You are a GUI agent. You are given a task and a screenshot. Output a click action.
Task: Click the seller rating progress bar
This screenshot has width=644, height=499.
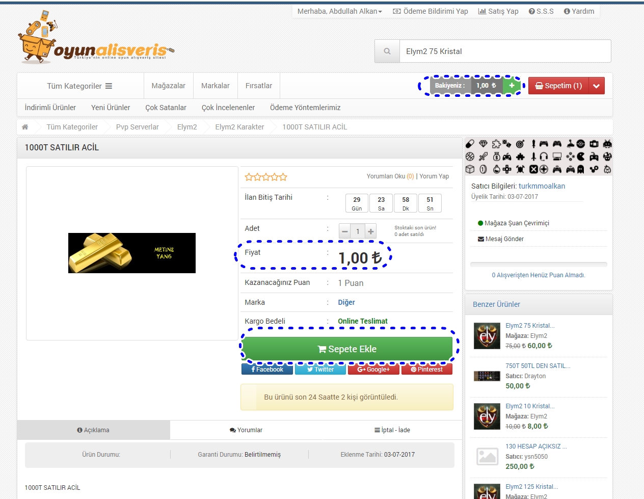(539, 265)
